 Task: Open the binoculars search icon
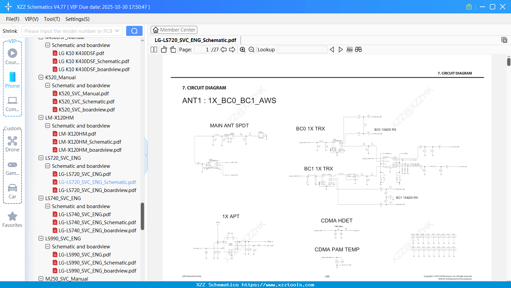click(x=358, y=49)
